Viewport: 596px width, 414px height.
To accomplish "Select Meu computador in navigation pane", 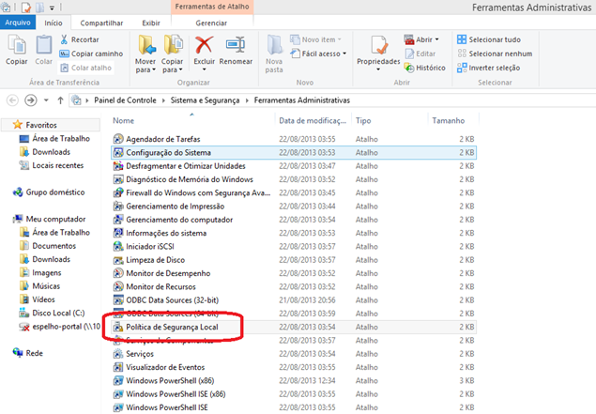I will click(x=55, y=219).
